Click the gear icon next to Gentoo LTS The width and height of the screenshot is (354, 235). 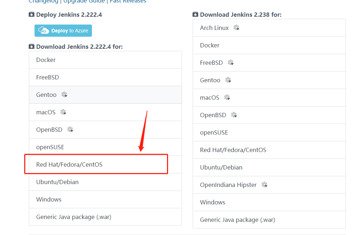(x=64, y=95)
